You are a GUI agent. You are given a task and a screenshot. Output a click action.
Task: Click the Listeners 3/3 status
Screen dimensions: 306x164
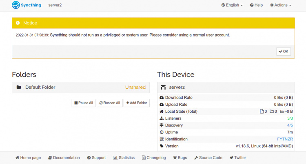click(x=290, y=118)
